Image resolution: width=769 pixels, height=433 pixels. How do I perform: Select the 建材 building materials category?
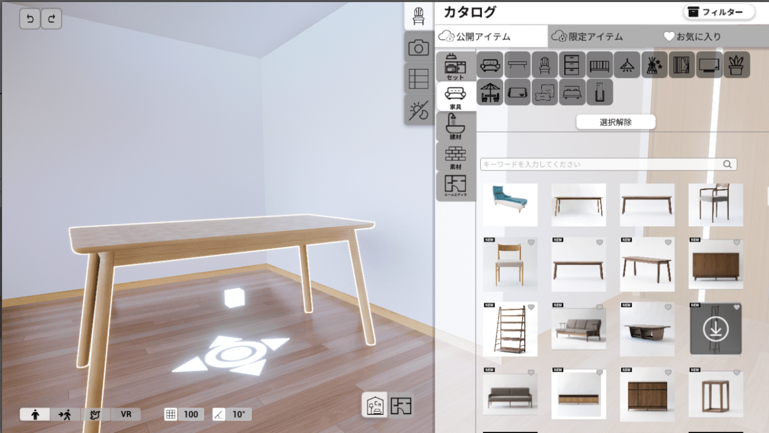(x=455, y=126)
